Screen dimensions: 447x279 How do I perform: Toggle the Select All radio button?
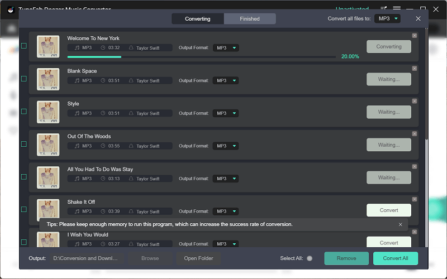tap(310, 258)
